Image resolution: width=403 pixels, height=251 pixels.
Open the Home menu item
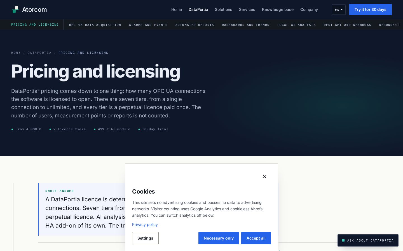point(177,9)
